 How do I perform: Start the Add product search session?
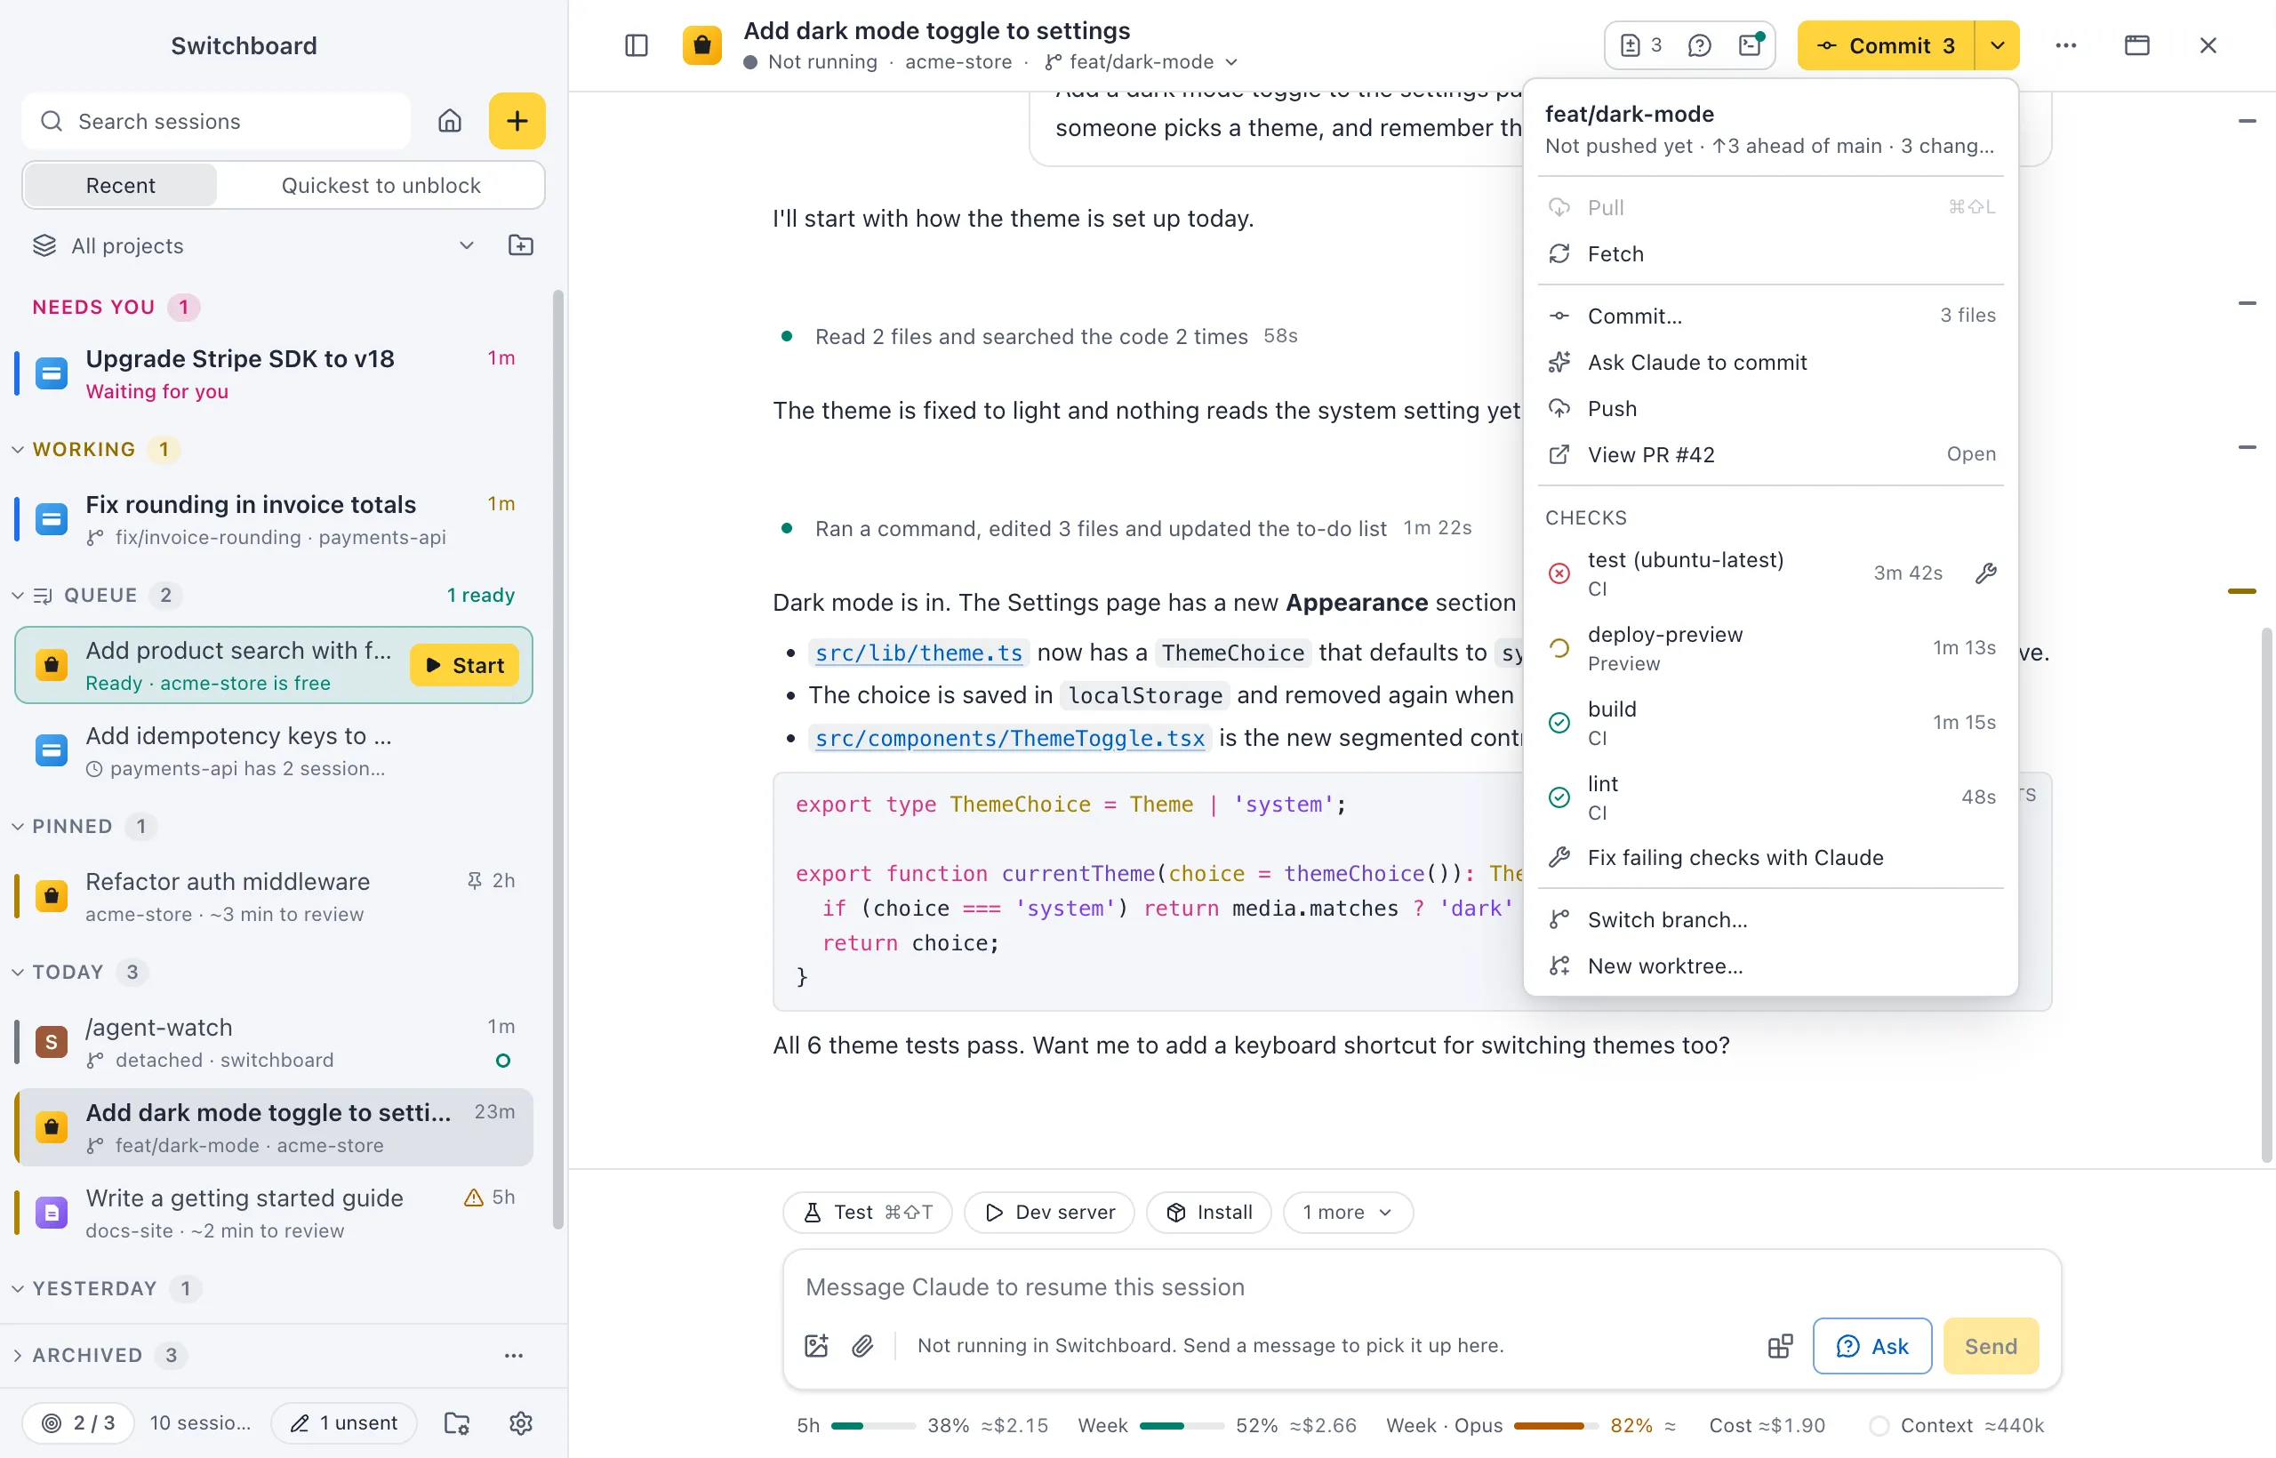click(464, 666)
